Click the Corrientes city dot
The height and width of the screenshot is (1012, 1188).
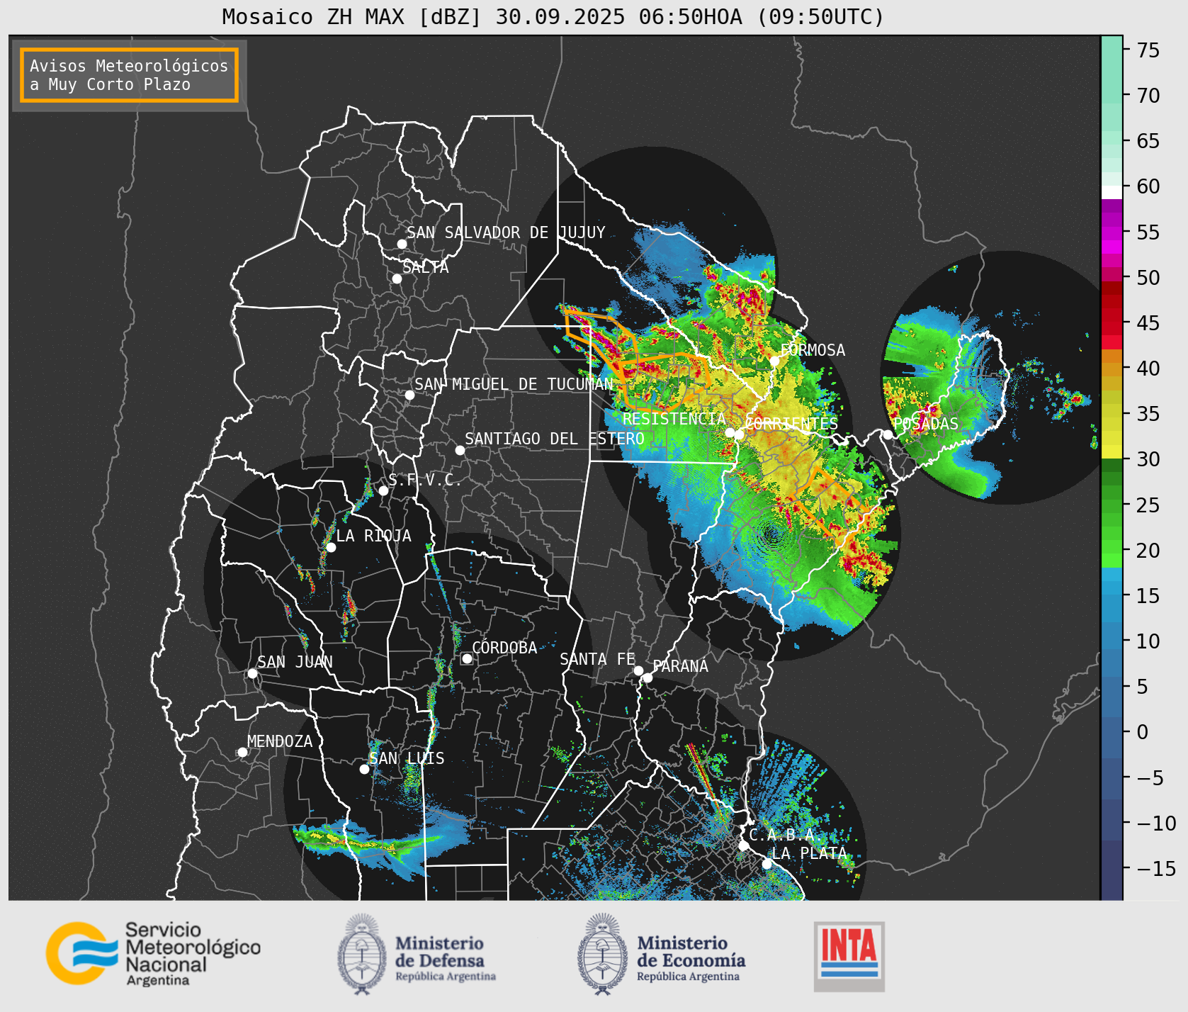click(x=739, y=434)
